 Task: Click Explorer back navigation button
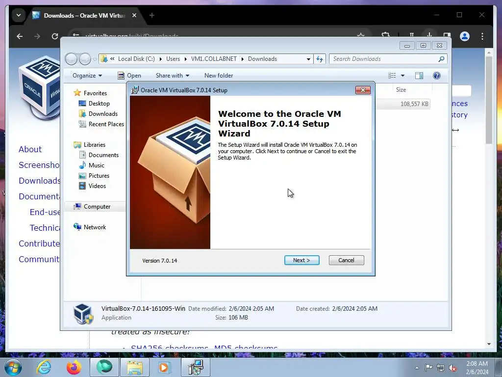[71, 59]
